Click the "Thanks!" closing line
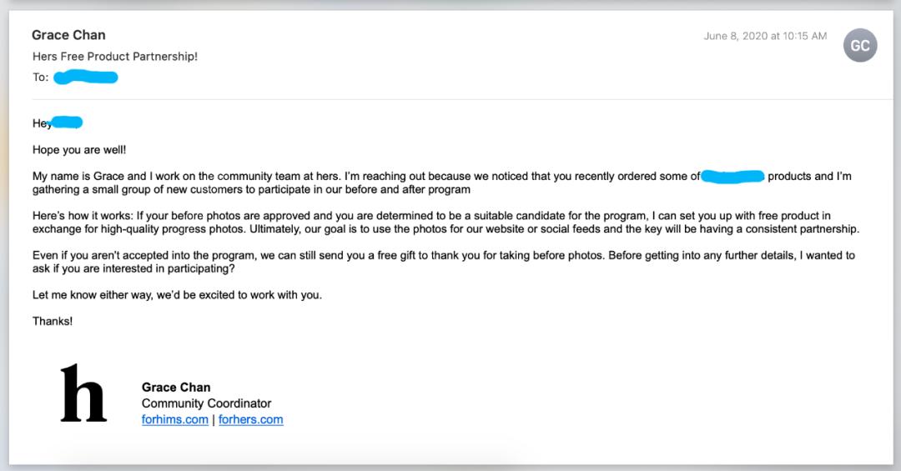This screenshot has height=471, width=901. point(53,321)
